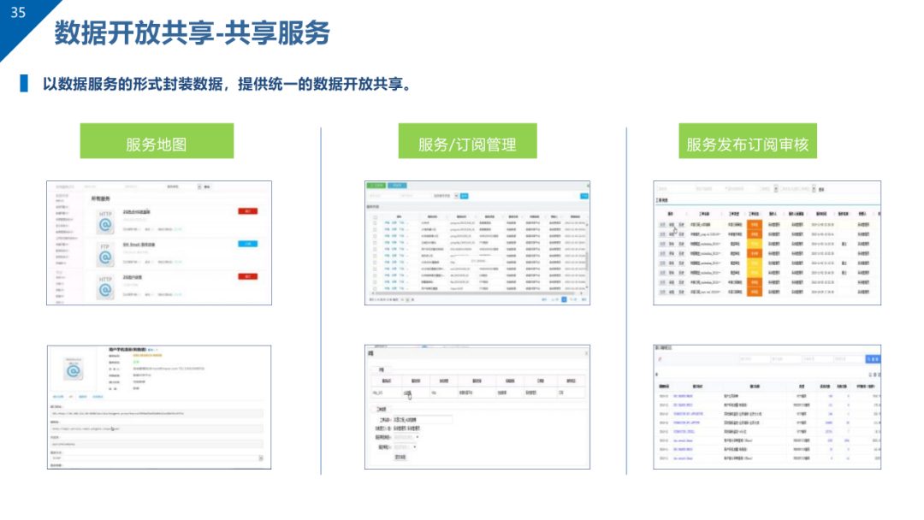Click the FTP service icon

point(105,254)
